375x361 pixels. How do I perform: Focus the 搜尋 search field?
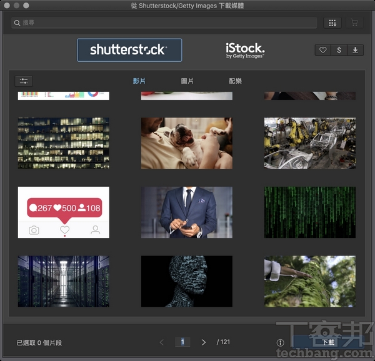(x=164, y=22)
